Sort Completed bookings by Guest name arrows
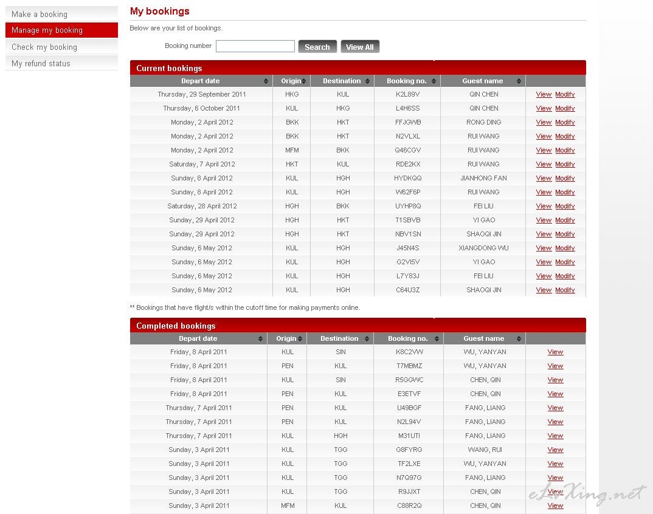The height and width of the screenshot is (514, 653). [x=519, y=339]
